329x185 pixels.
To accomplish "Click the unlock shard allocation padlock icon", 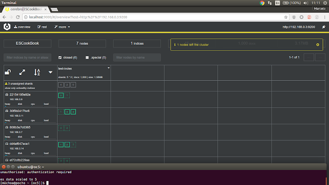I will (8, 72).
